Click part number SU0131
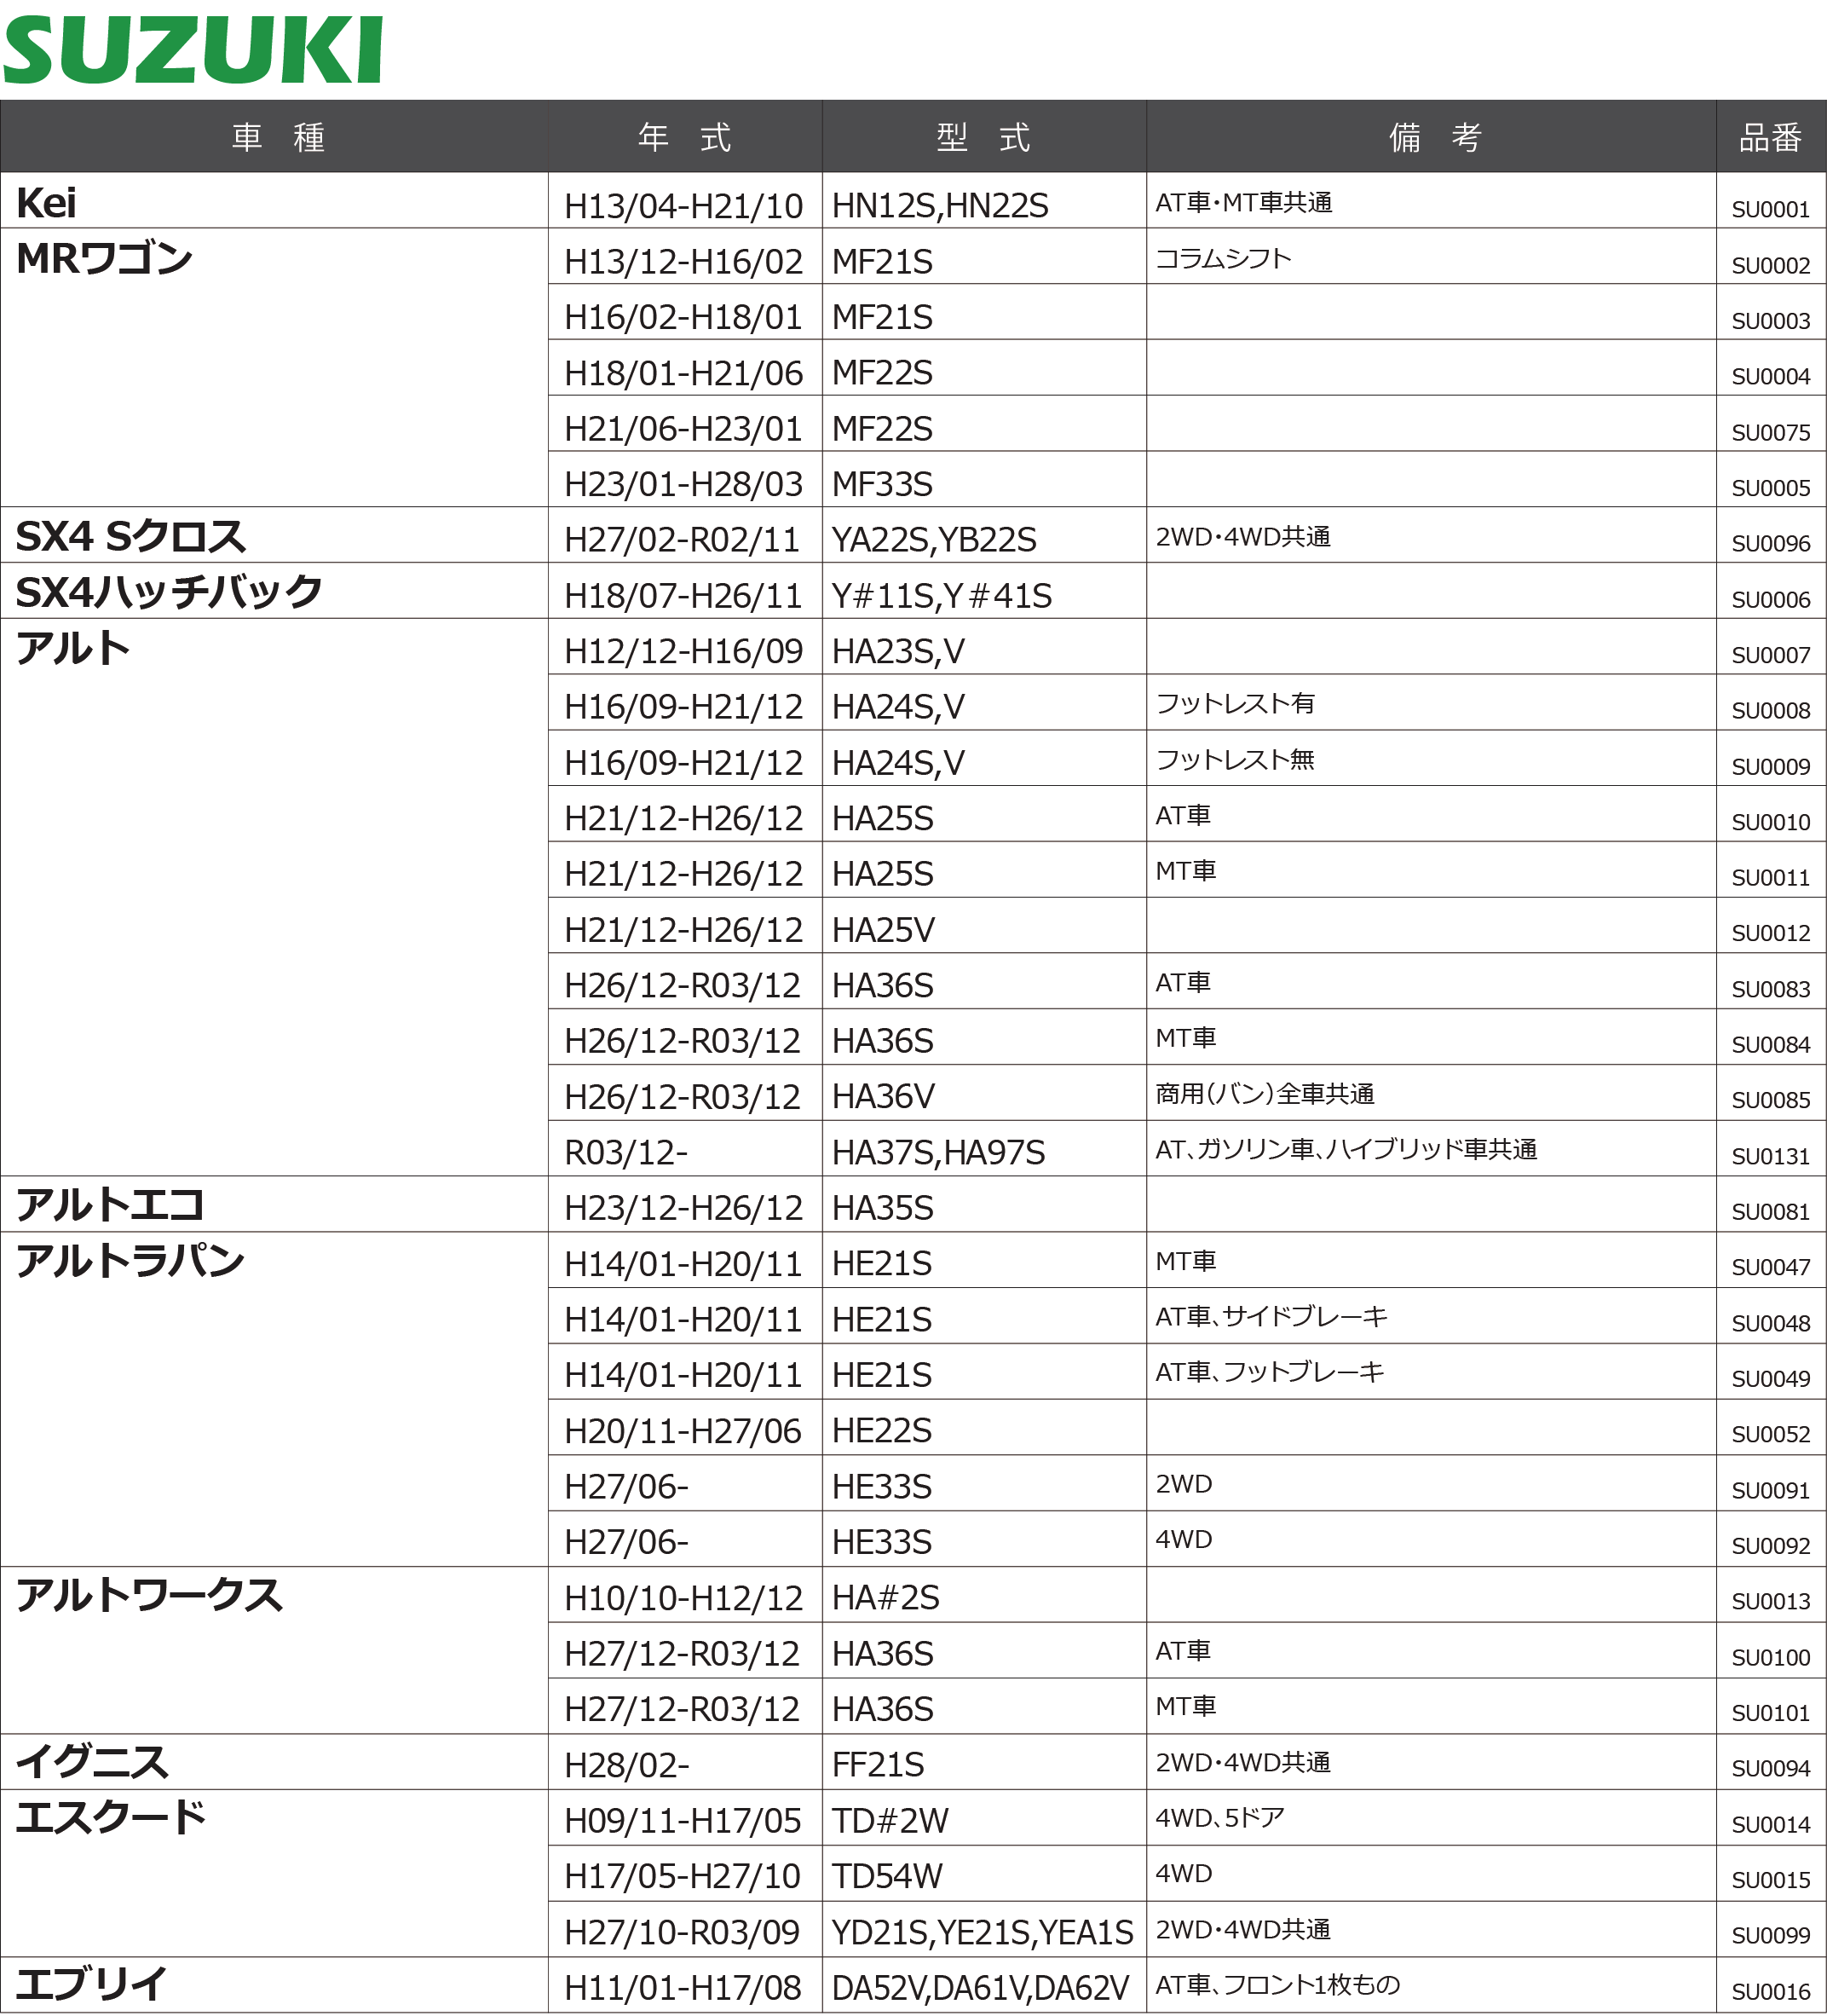1827x2016 pixels. 1770,1156
